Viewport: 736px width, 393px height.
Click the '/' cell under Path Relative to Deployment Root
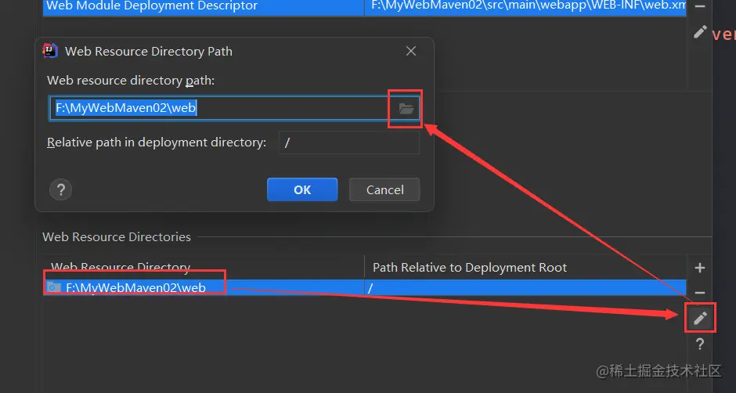tap(525, 288)
